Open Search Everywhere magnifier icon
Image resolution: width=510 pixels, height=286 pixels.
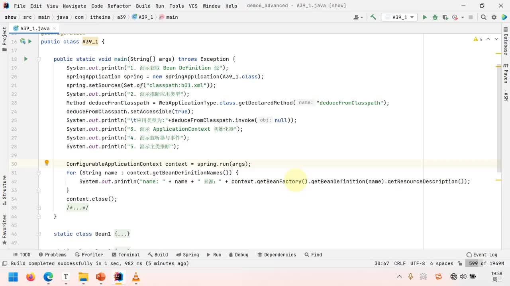click(484, 17)
